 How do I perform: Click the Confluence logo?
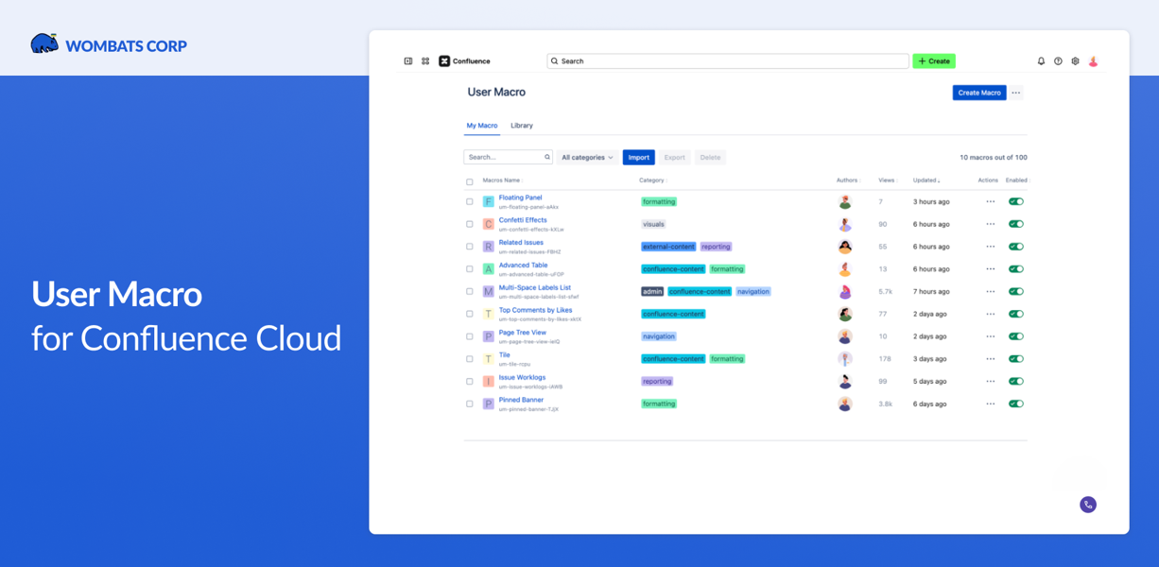(464, 61)
